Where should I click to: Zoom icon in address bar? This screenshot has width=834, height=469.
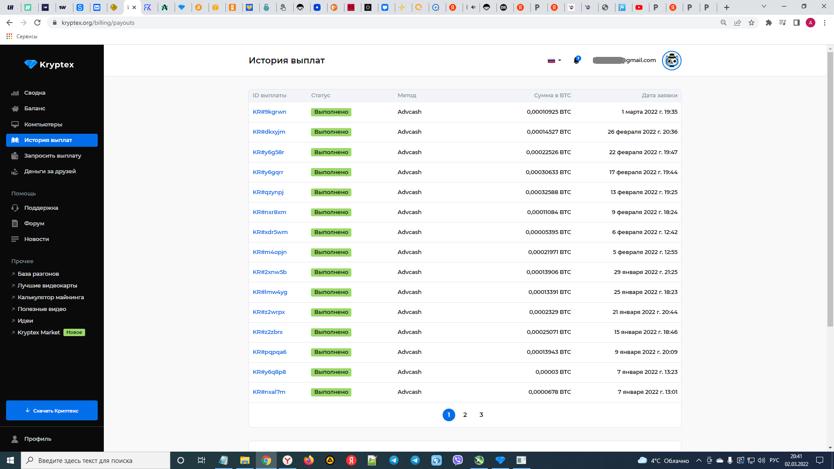724,23
